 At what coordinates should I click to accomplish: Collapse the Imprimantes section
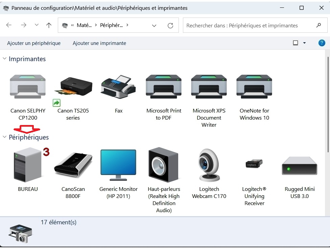coord(5,59)
